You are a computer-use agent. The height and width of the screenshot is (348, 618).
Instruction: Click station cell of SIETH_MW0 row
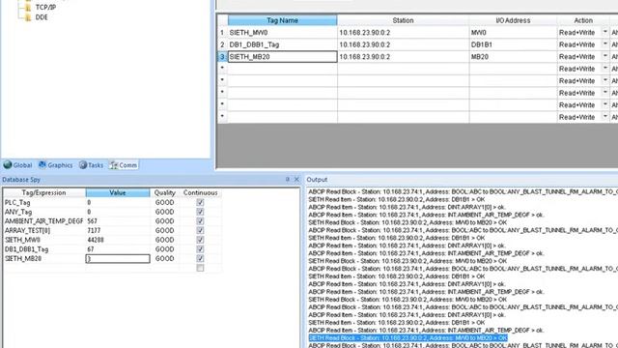point(404,32)
